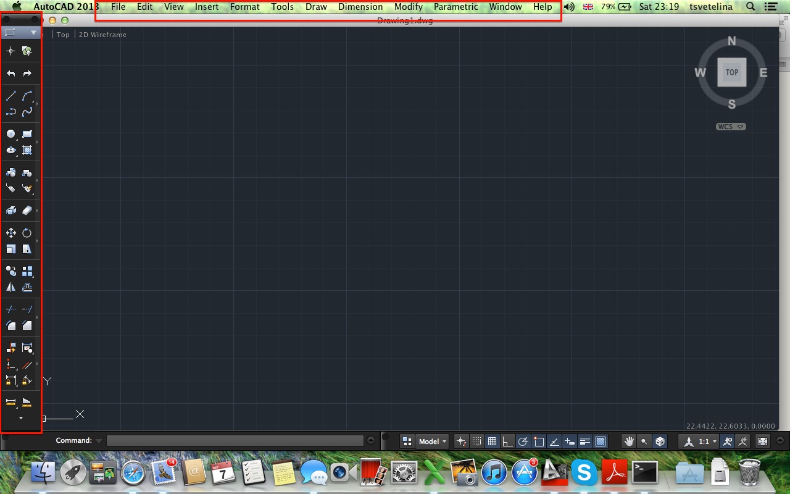Select the Line tool

11,96
